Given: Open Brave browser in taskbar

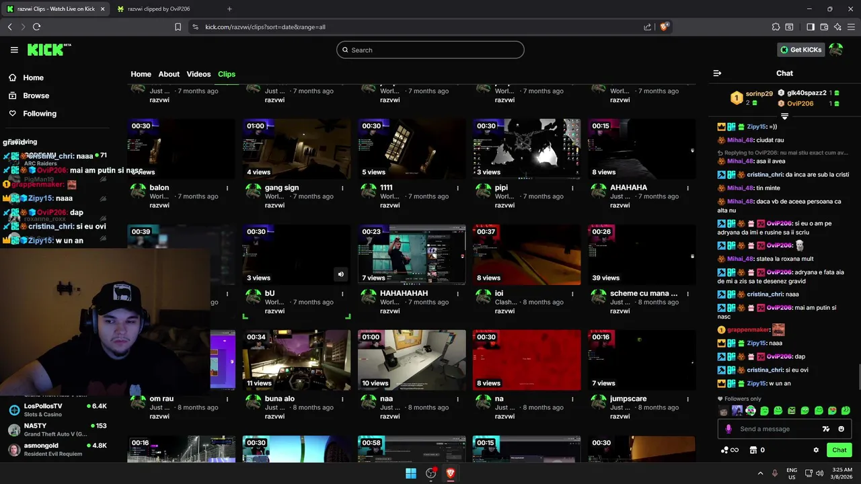Looking at the screenshot, I should tap(451, 473).
